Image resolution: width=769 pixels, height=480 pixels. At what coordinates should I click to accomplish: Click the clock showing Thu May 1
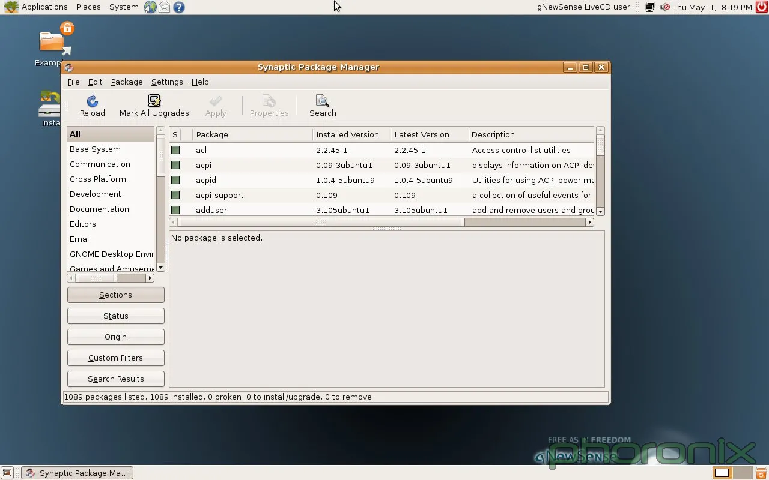[712, 7]
